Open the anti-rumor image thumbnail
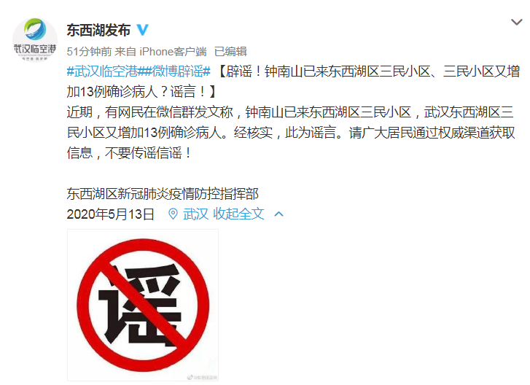530x385 pixels. click(143, 306)
